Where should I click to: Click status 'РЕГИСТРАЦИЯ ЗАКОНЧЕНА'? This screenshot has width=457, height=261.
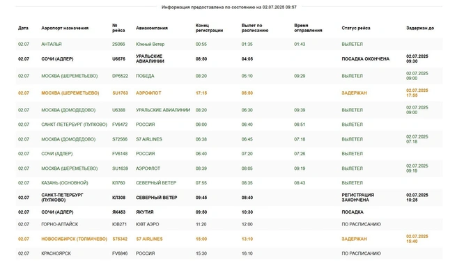[357, 198]
